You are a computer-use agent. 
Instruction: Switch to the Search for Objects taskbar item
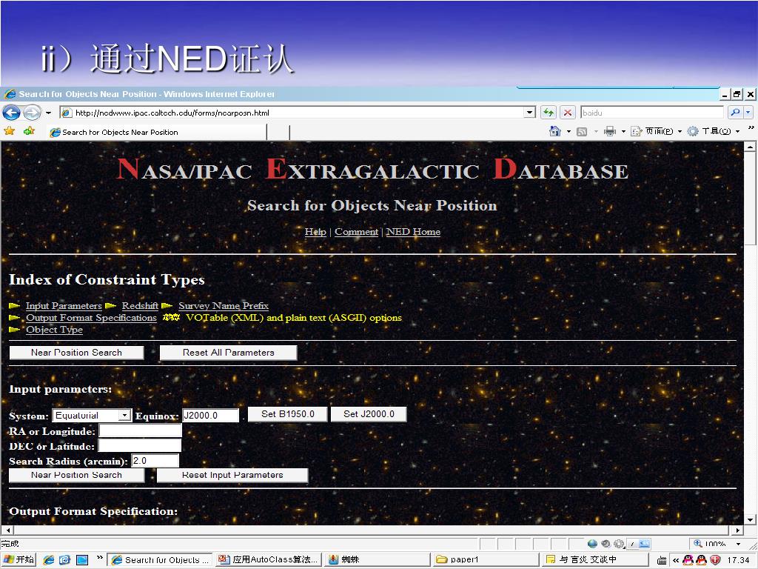(160, 560)
